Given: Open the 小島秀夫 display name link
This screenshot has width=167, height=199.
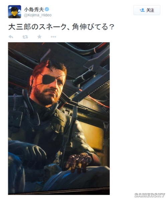Looking at the screenshot, I should coord(34,9).
